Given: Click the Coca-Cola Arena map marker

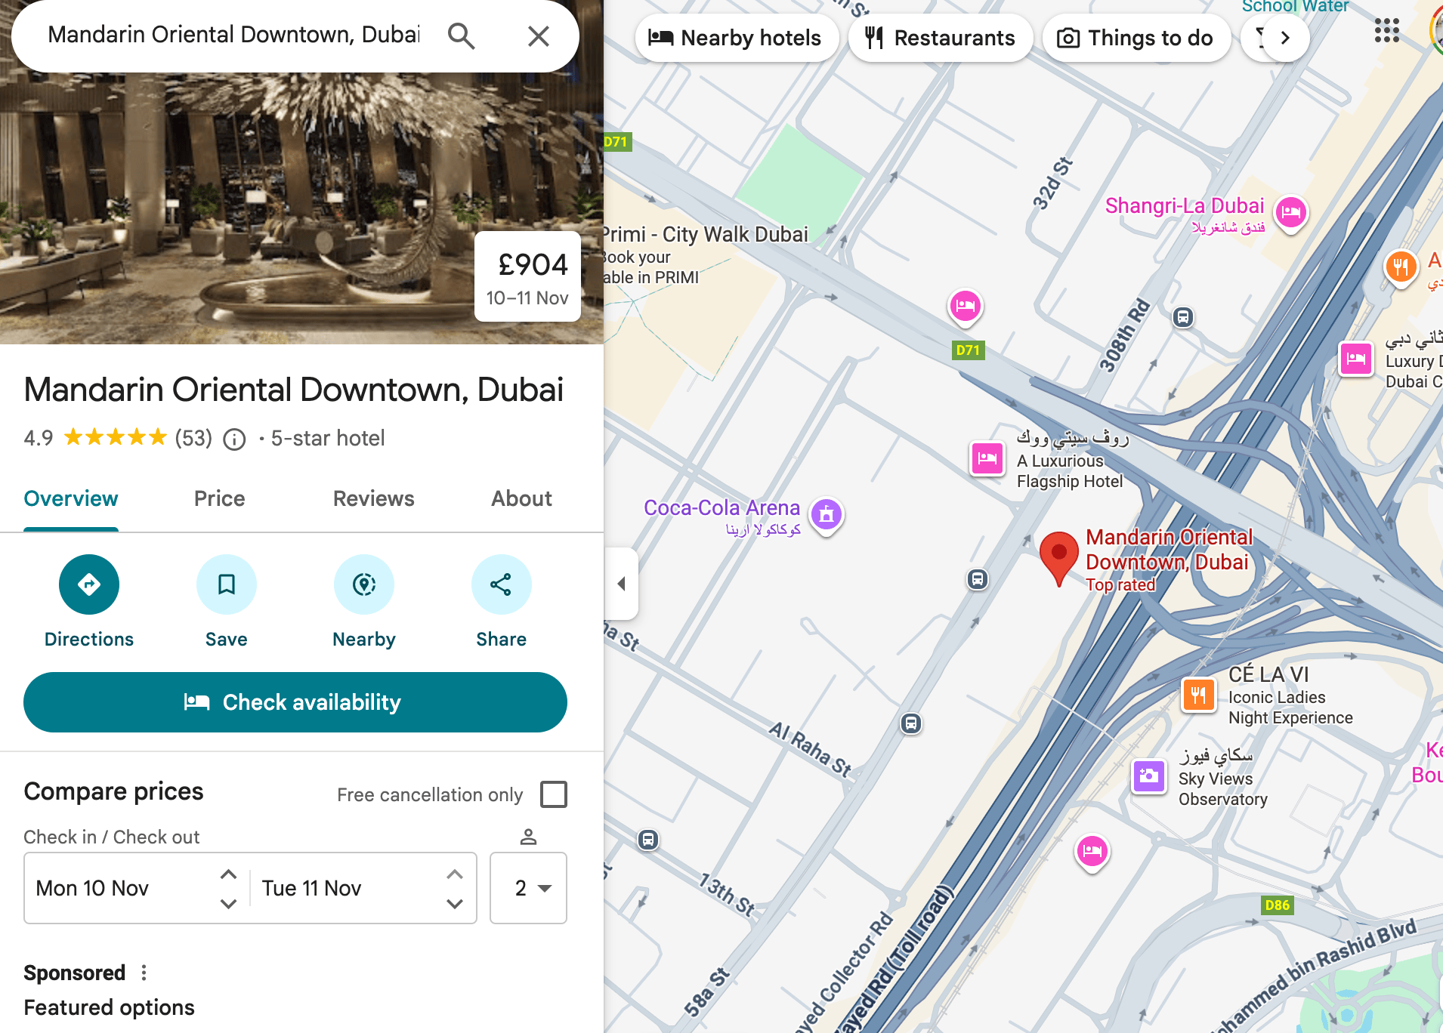Looking at the screenshot, I should pos(827,516).
